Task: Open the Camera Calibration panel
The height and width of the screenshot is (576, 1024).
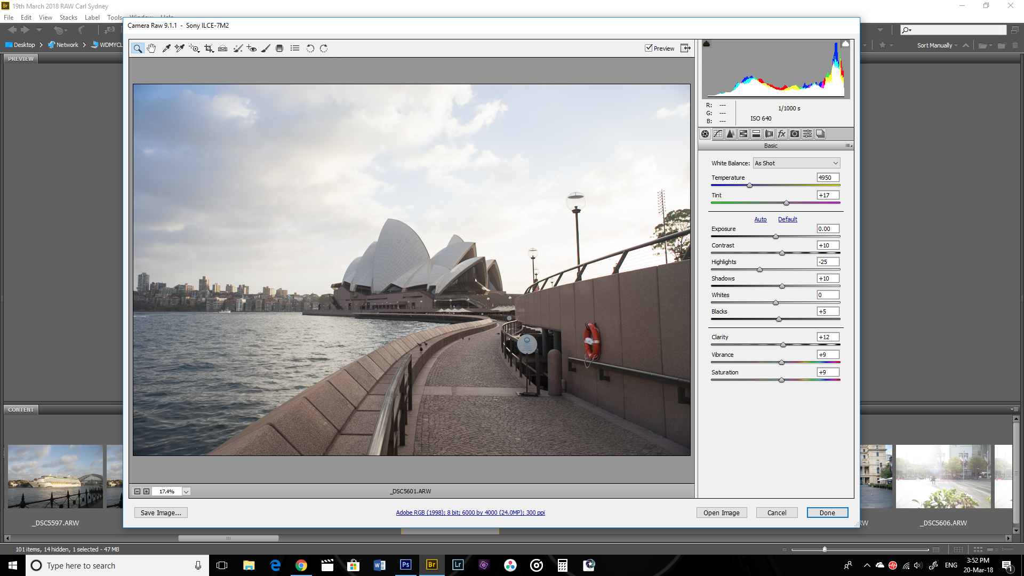Action: (x=794, y=134)
